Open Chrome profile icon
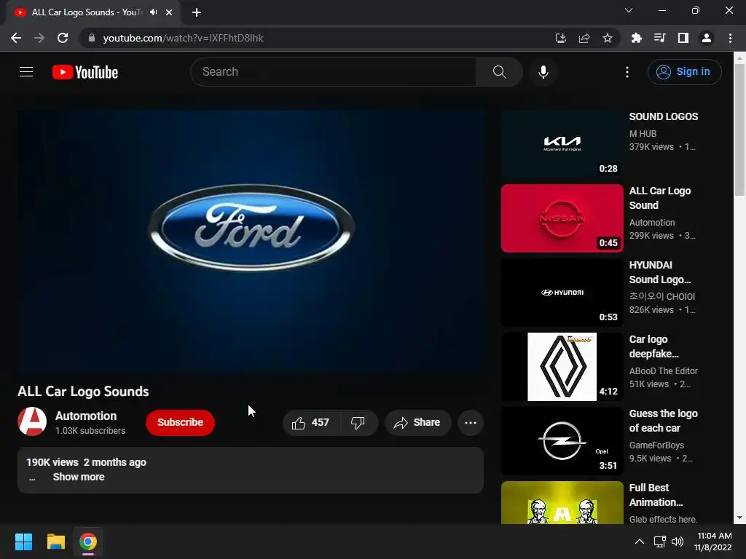746x559 pixels. [x=707, y=38]
